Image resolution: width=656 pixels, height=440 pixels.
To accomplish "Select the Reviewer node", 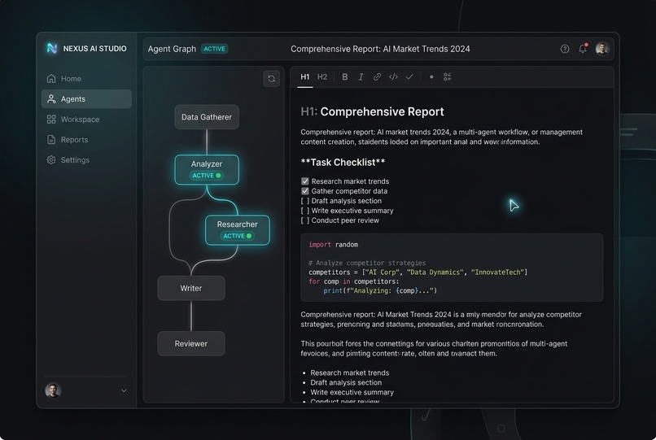I will pyautogui.click(x=191, y=343).
